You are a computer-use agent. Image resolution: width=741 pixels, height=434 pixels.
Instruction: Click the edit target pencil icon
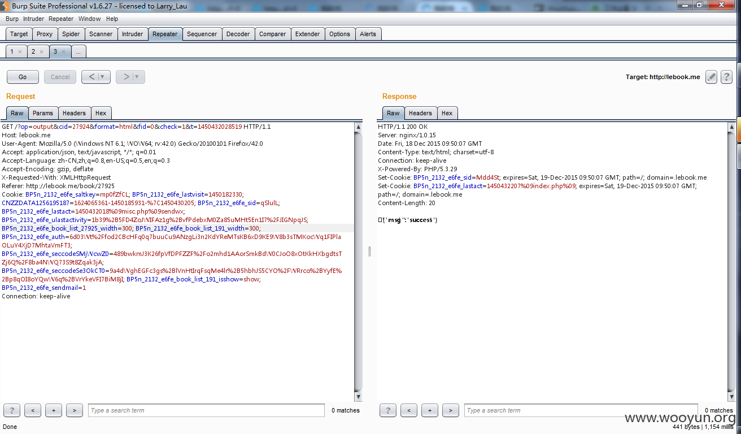[712, 77]
